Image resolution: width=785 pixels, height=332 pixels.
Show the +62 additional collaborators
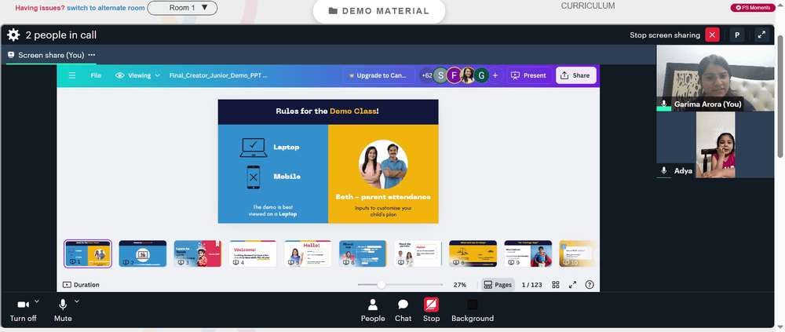pos(426,75)
